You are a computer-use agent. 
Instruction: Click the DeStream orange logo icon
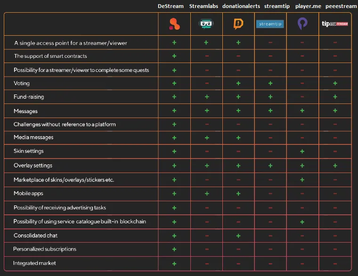tap(174, 24)
